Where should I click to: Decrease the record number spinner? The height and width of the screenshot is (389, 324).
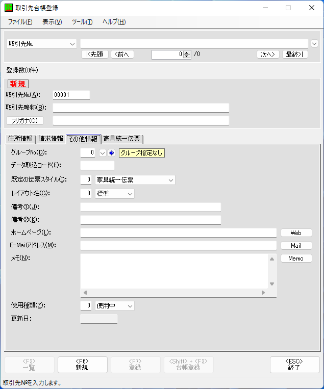(x=187, y=56)
